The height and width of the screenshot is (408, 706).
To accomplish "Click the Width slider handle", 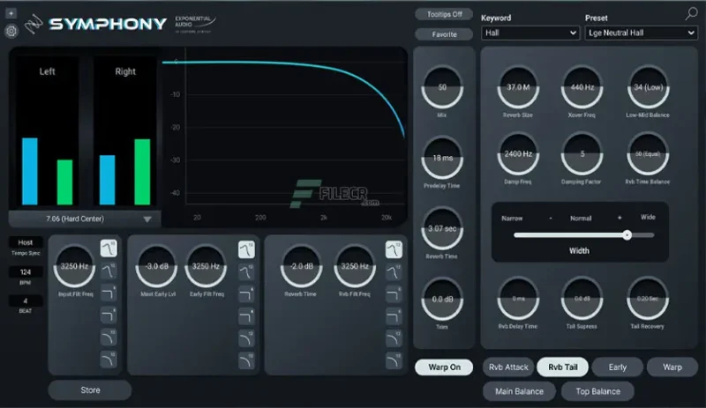I will tap(627, 234).
